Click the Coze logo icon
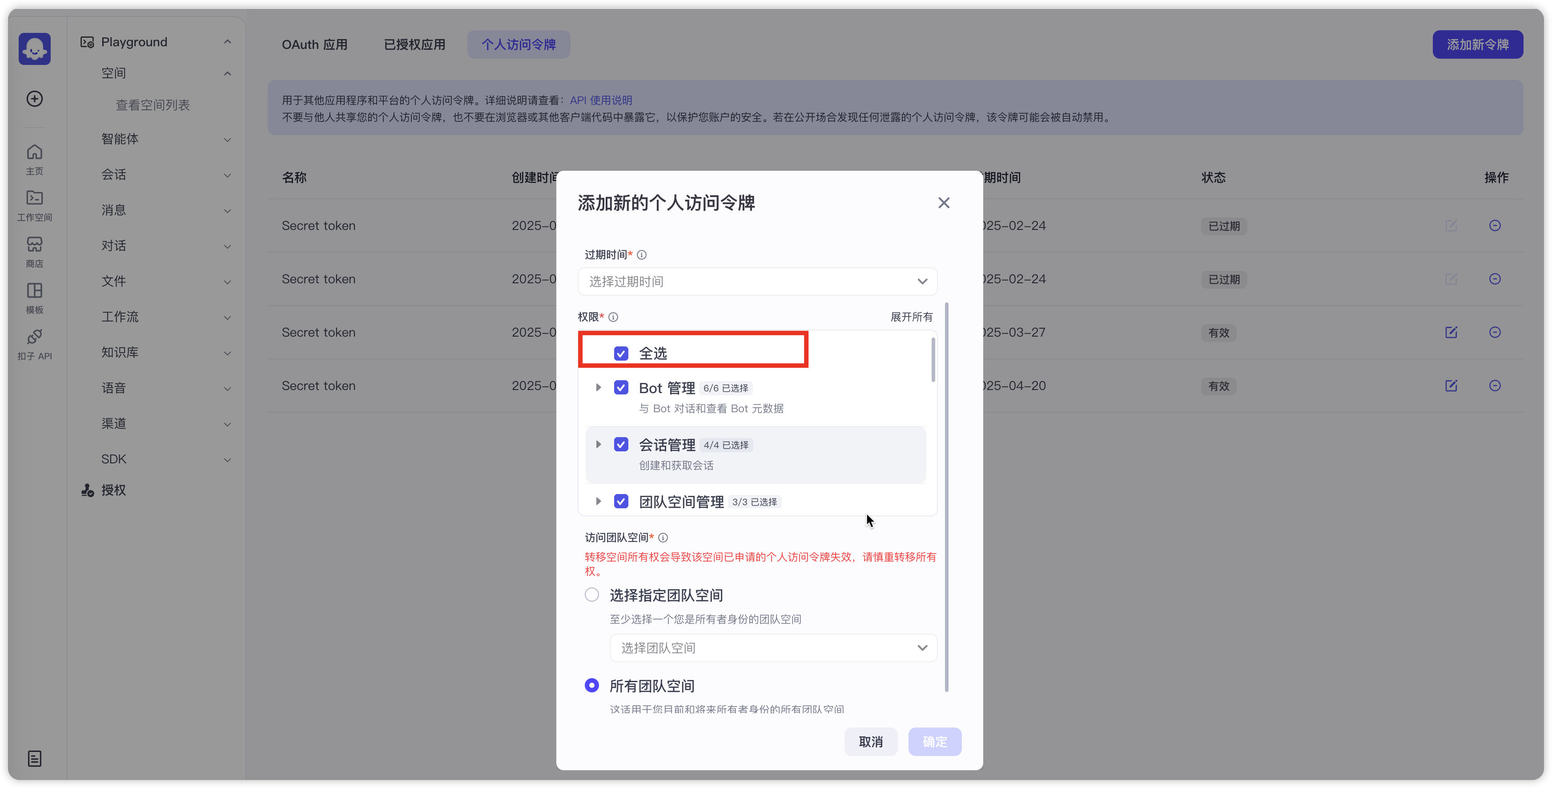This screenshot has width=1552, height=788. (x=34, y=49)
